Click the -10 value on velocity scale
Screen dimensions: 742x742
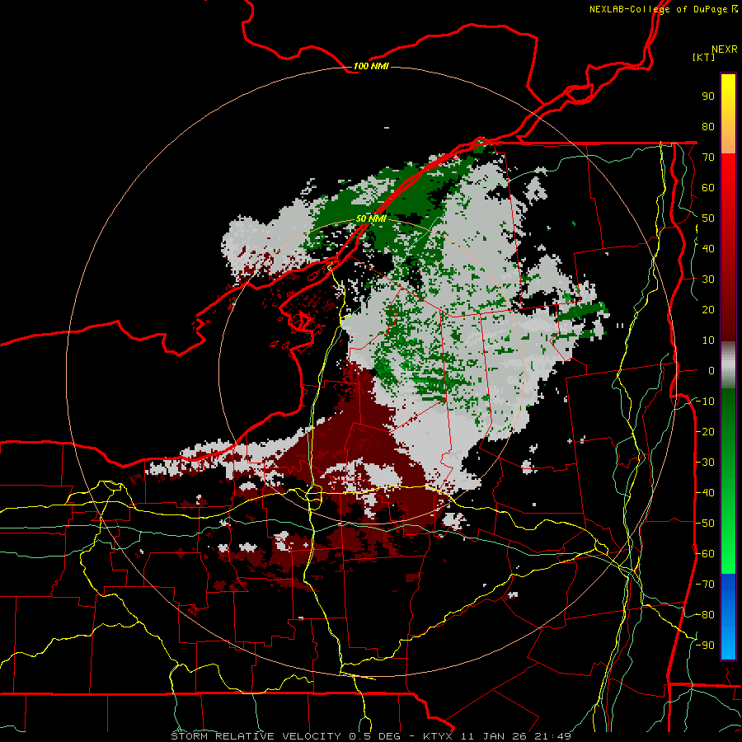[x=705, y=402]
